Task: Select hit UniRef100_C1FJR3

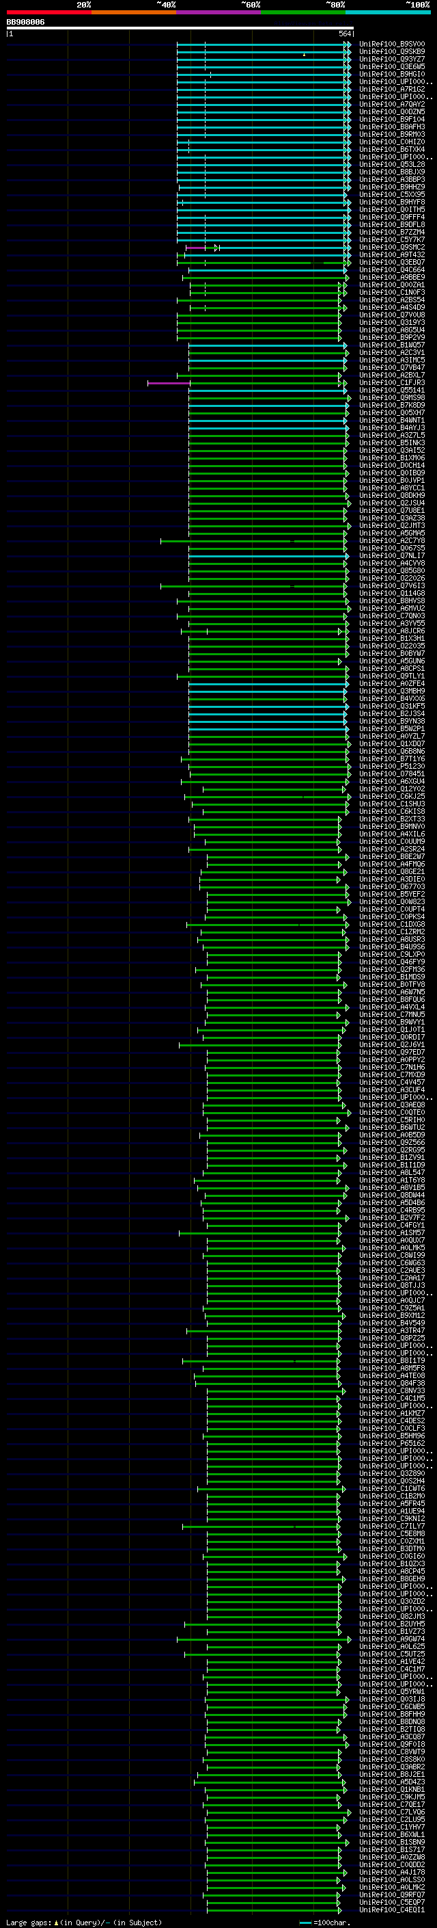Action: (391, 382)
